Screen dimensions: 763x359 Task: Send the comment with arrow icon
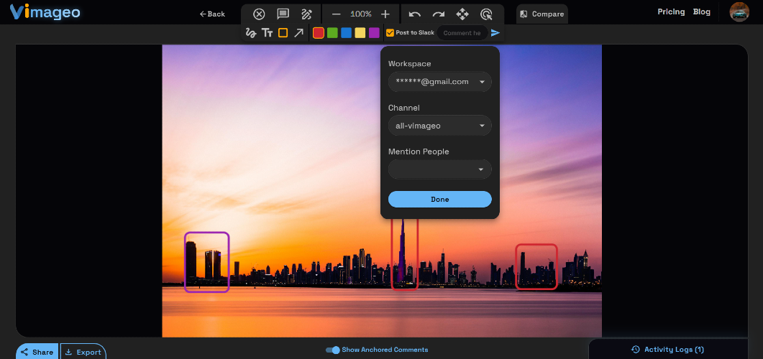coord(495,33)
